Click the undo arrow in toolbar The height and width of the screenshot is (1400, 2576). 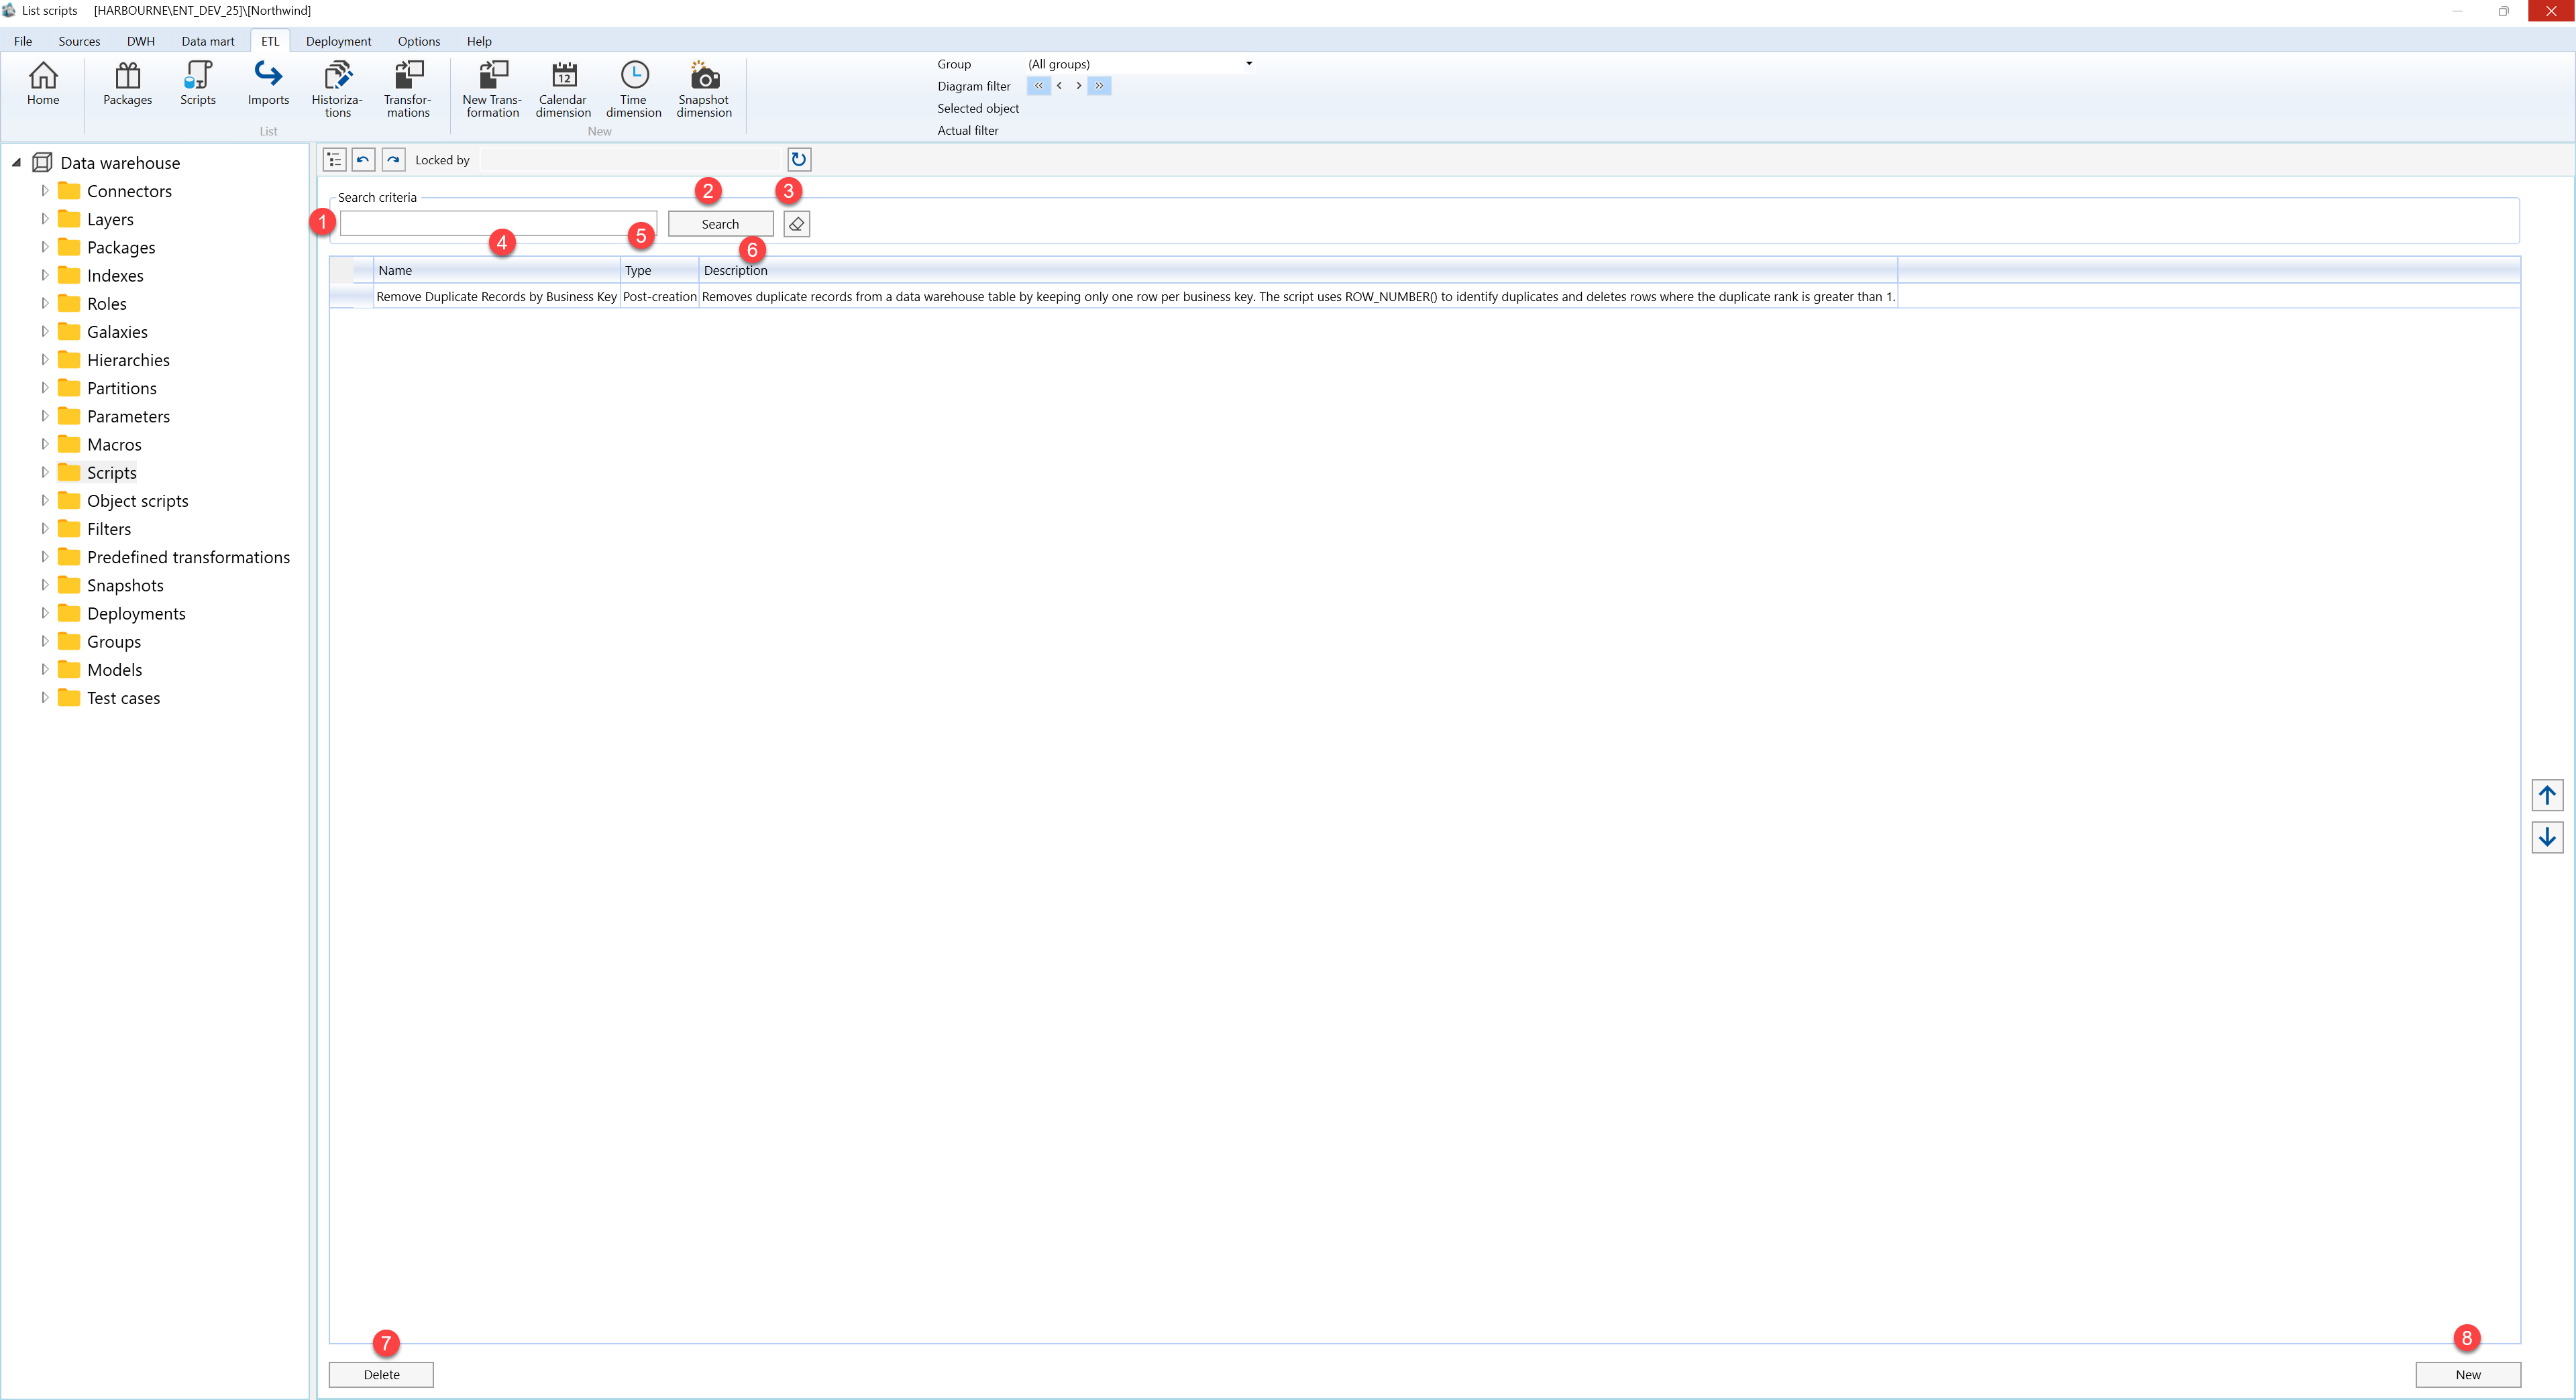(x=363, y=160)
